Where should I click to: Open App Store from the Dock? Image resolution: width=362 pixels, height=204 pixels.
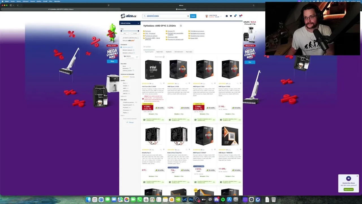click(x=229, y=200)
